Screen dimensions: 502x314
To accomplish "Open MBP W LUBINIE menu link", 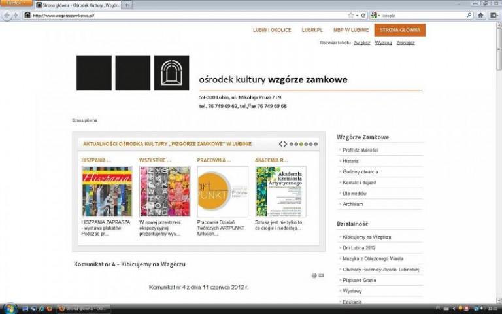I will coord(351,30).
